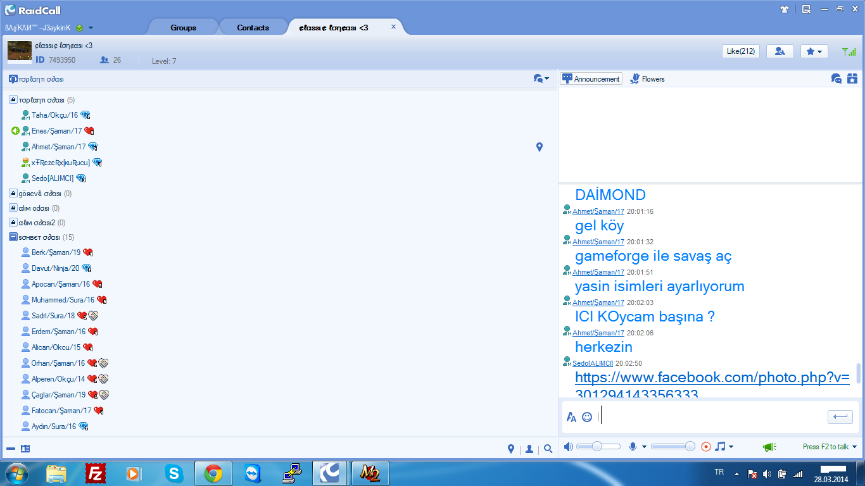
Task: Open Skype from the Windows taskbar
Action: click(174, 473)
